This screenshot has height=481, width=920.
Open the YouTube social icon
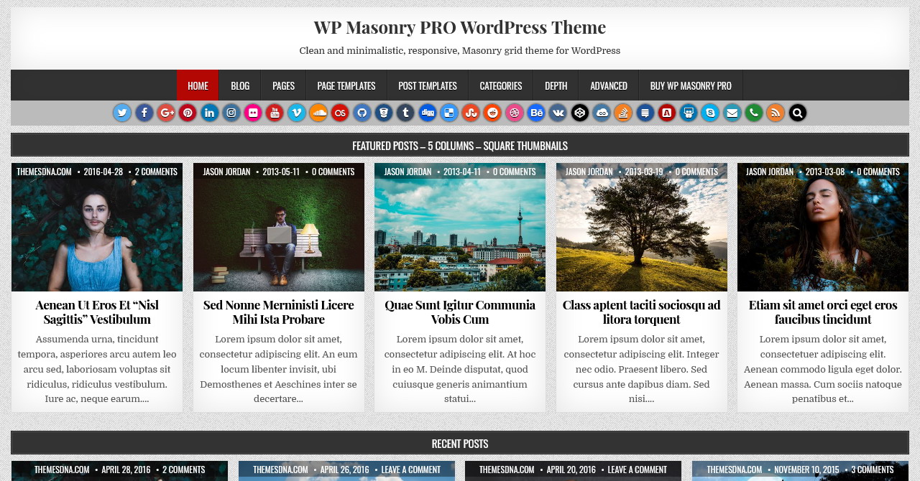275,113
